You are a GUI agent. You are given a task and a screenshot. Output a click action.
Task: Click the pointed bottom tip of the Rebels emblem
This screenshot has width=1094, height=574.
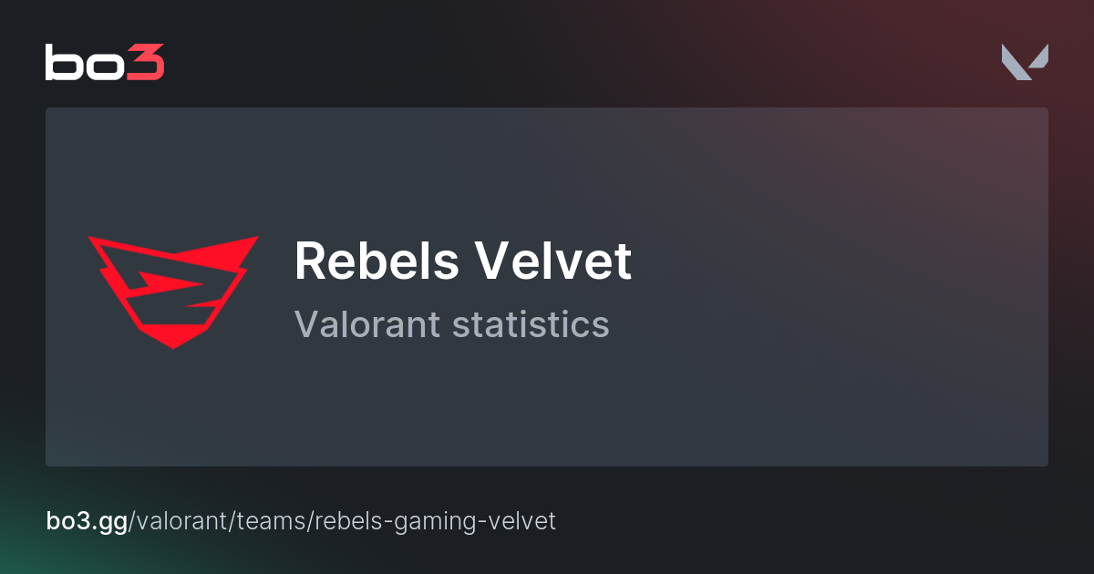tap(172, 344)
